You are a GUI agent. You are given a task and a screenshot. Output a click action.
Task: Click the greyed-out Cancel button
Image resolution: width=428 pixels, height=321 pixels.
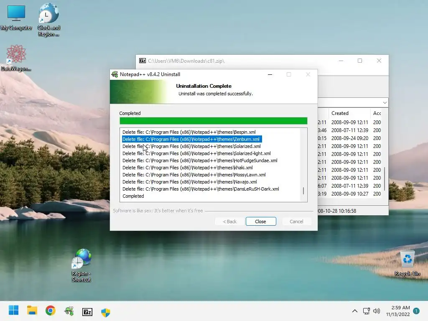(296, 222)
